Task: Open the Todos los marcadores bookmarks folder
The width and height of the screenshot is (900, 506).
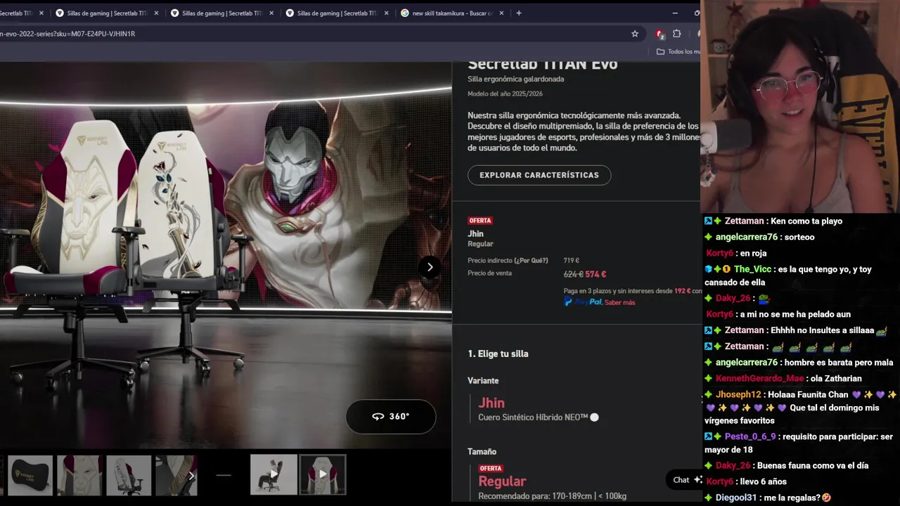Action: 679,51
